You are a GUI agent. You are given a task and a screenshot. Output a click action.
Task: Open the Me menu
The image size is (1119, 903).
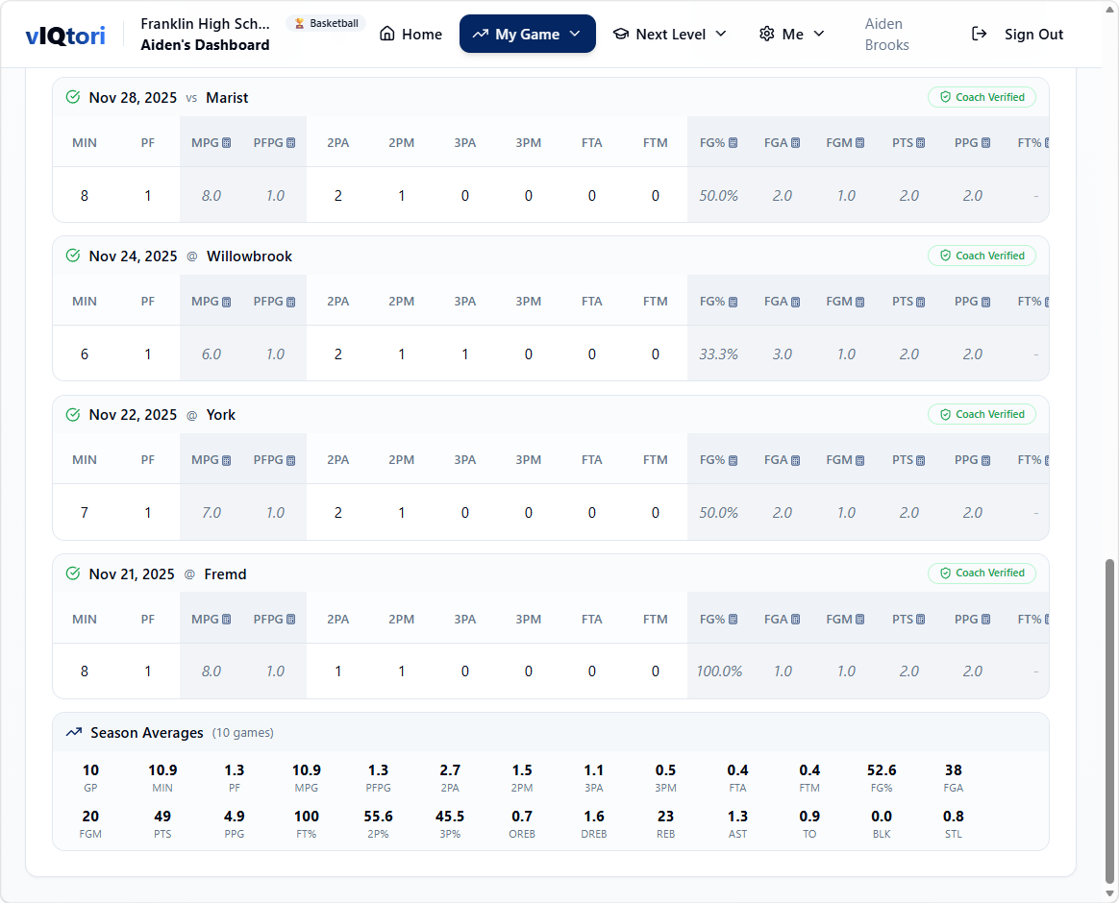click(791, 34)
